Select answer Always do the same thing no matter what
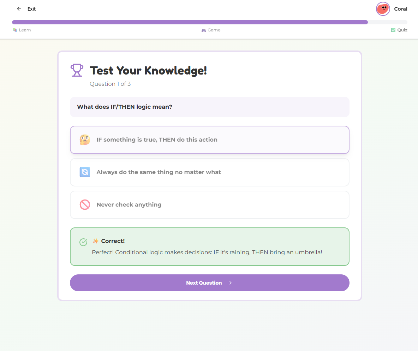 point(209,172)
